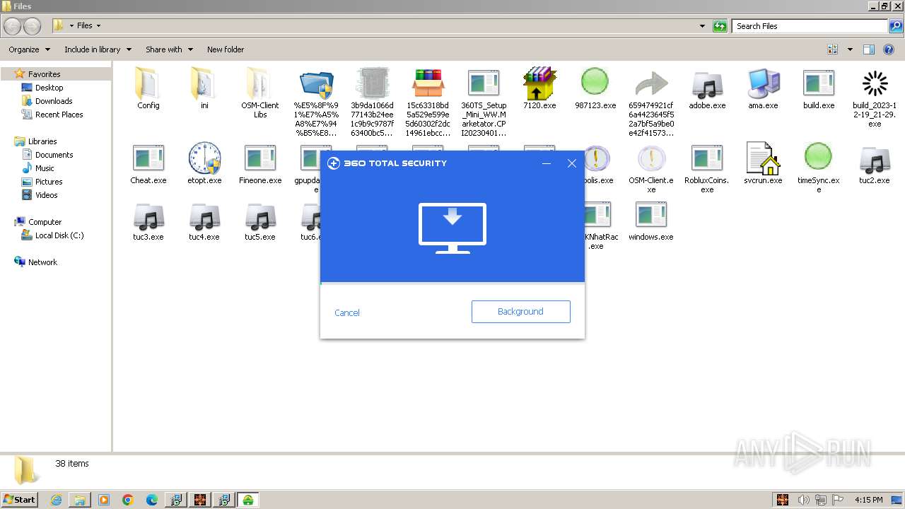Select timeSync.exe green circle file
The height and width of the screenshot is (509, 905).
819,168
